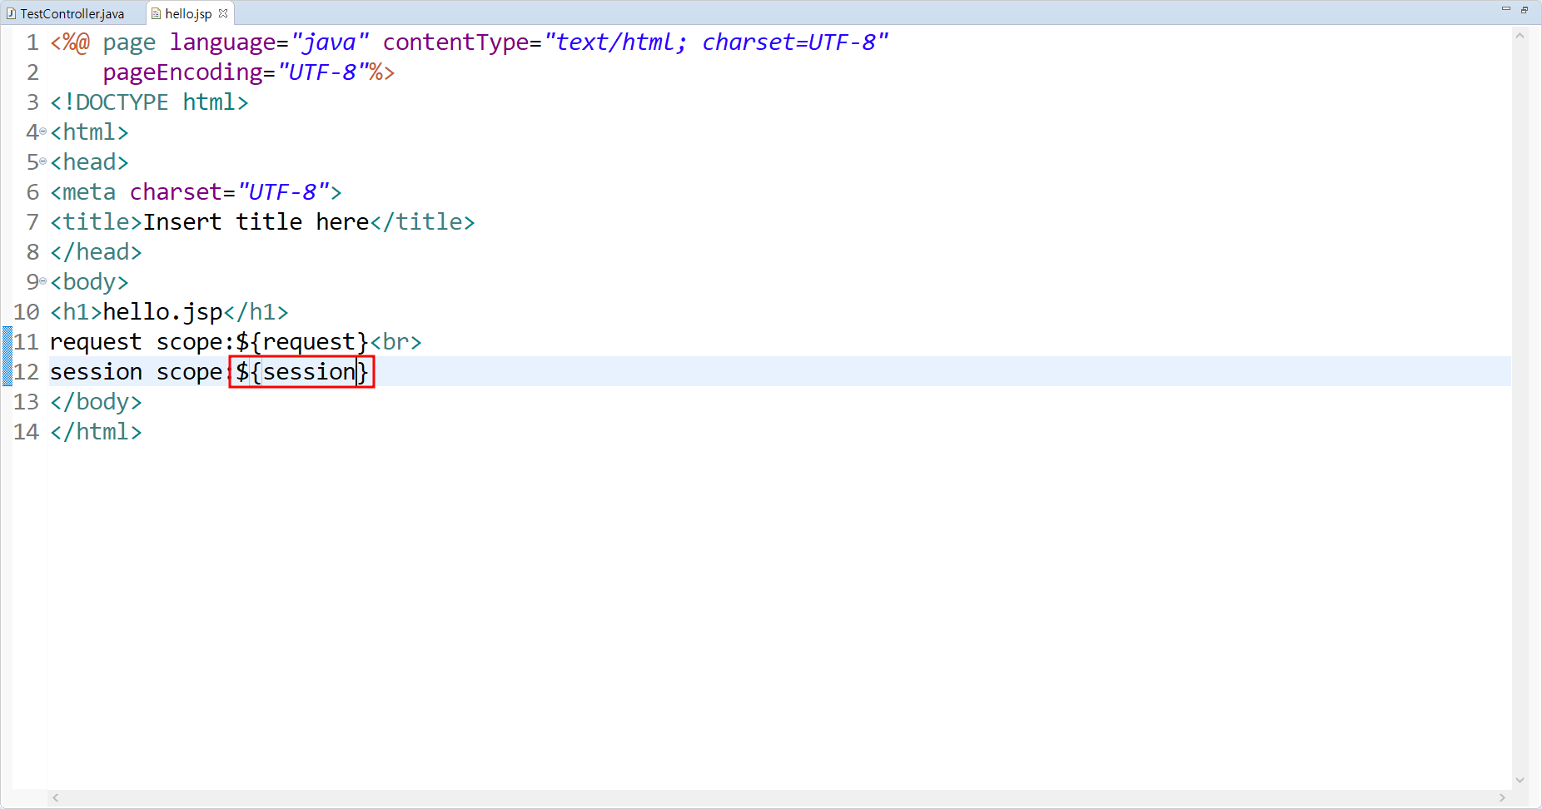Place cursor in the '${session}' expression
The height and width of the screenshot is (809, 1542).
click(302, 372)
